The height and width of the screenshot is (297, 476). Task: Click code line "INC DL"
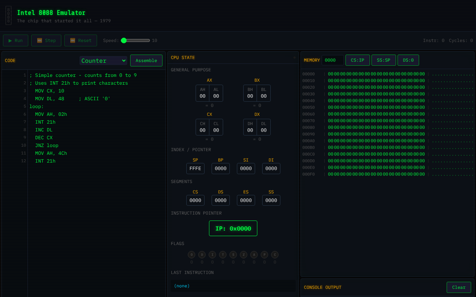pos(44,130)
